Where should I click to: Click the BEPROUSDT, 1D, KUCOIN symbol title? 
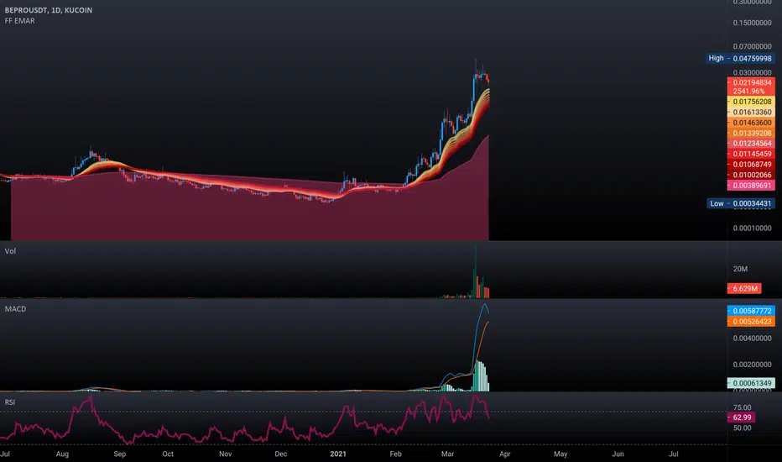(49, 10)
